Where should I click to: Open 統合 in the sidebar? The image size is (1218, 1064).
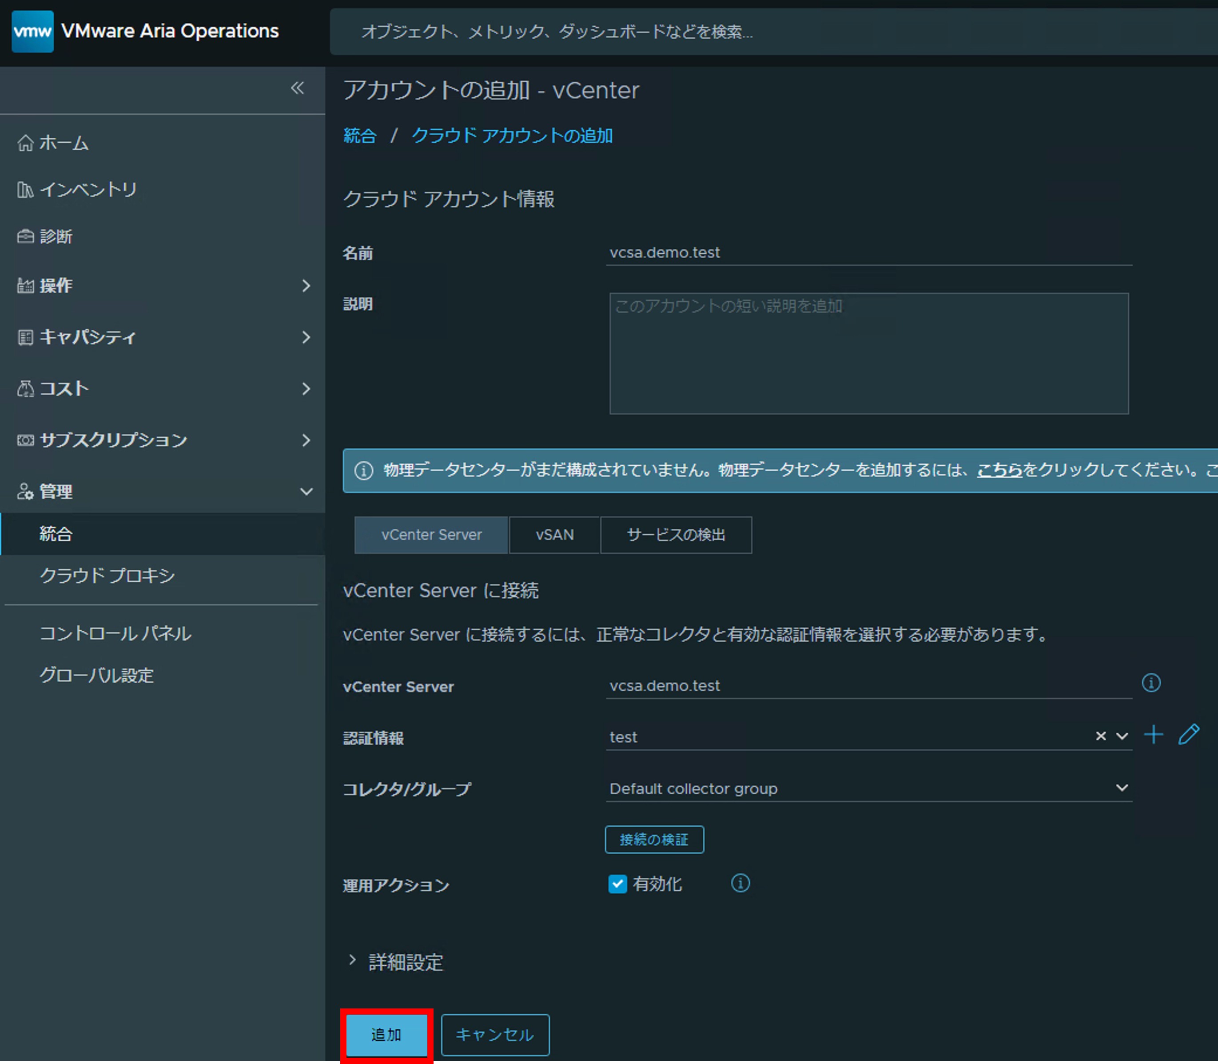click(x=163, y=534)
